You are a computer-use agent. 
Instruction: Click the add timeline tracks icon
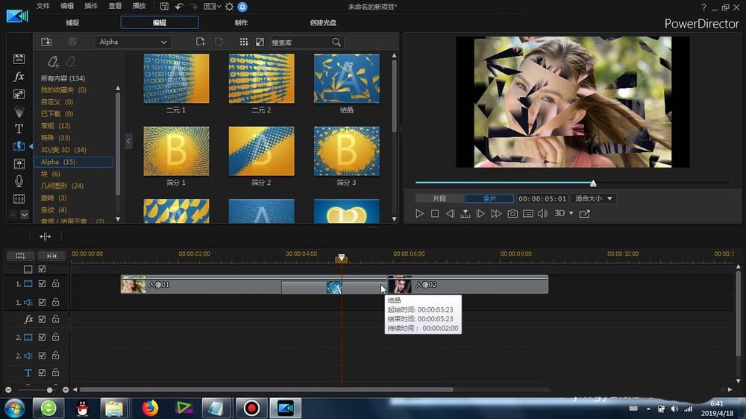(x=20, y=256)
